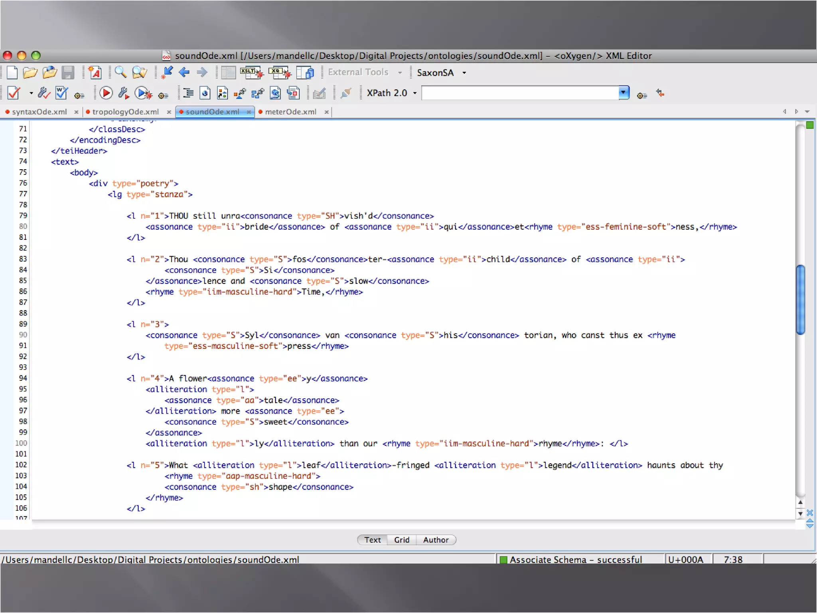This screenshot has width=817, height=613.
Task: Click the vertical scrollbar thumb
Action: pyautogui.click(x=800, y=299)
